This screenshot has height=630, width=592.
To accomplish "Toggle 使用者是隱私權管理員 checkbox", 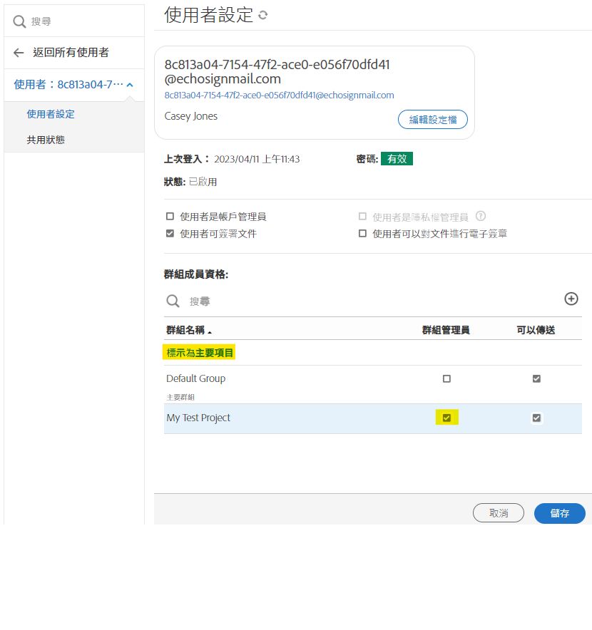I will coord(362,217).
